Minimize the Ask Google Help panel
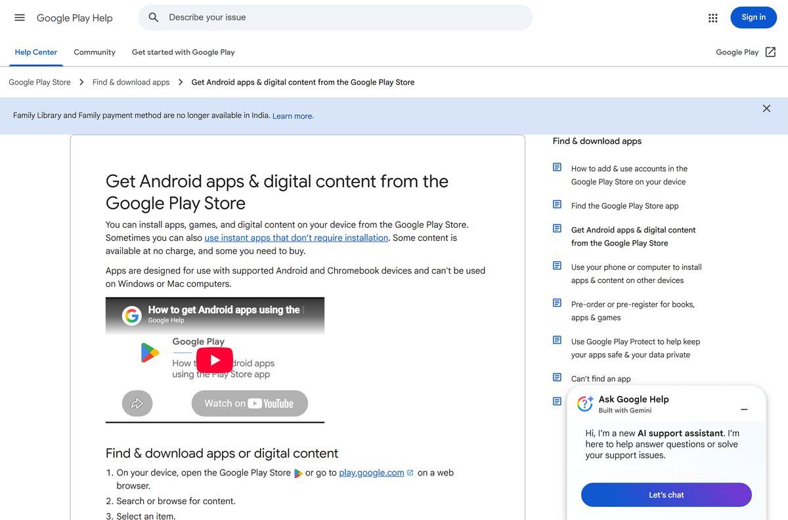 pos(744,410)
